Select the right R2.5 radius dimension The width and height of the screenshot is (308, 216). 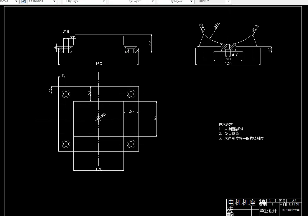(x=255, y=29)
